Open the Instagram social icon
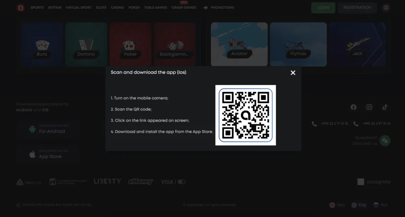 [x=369, y=107]
